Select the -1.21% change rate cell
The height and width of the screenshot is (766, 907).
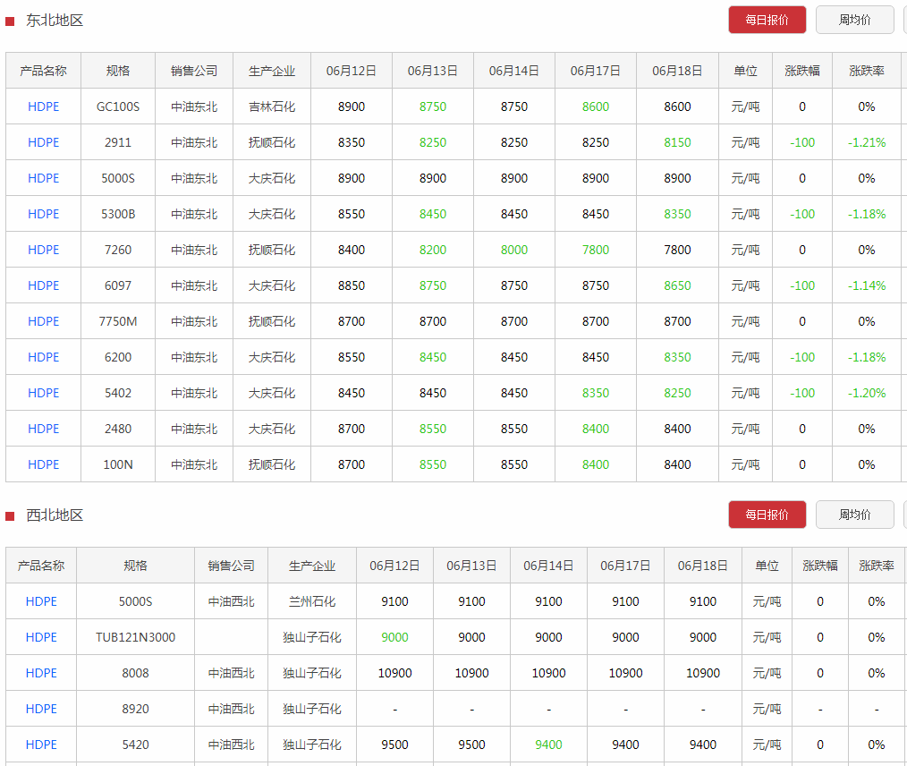[x=867, y=142]
